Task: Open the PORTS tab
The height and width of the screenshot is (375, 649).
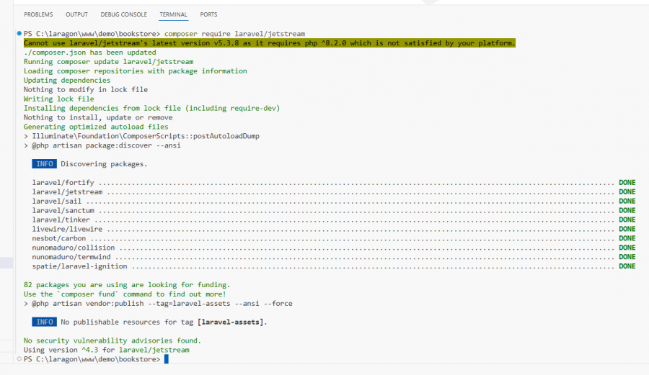Action: tap(208, 14)
